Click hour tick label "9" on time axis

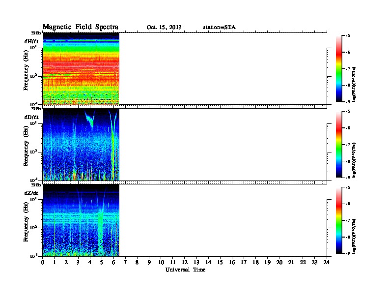pos(149,263)
